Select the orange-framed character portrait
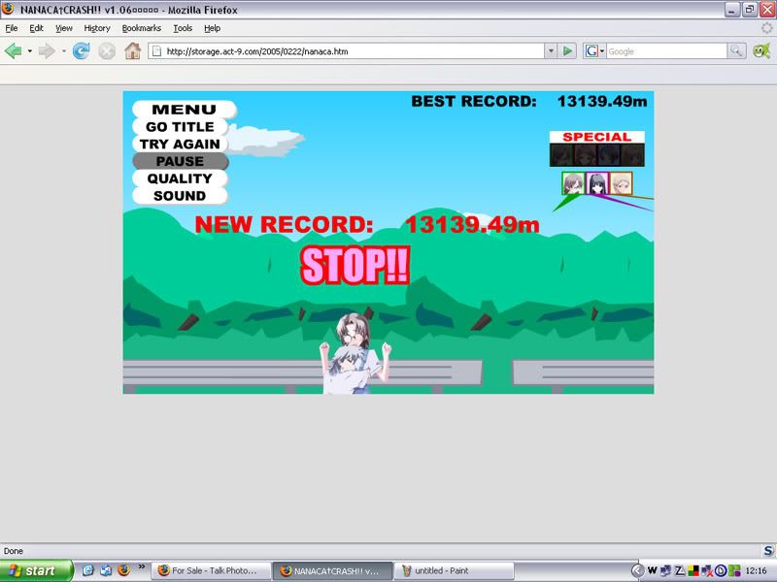Viewport: 777px width, 582px height. click(x=621, y=183)
